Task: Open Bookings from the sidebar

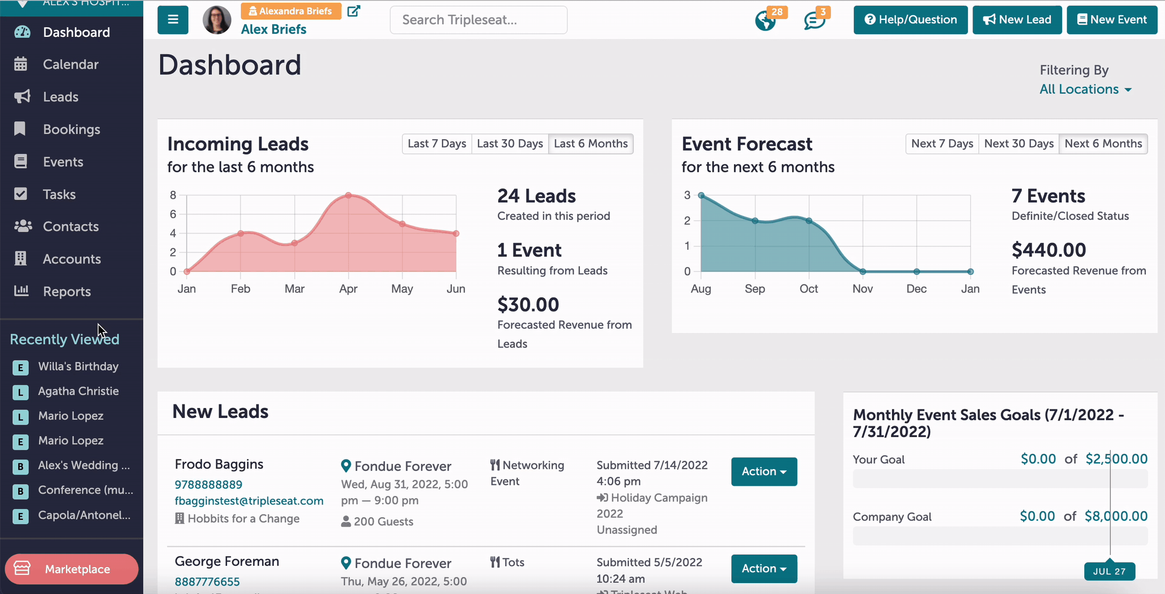Action: (x=71, y=129)
